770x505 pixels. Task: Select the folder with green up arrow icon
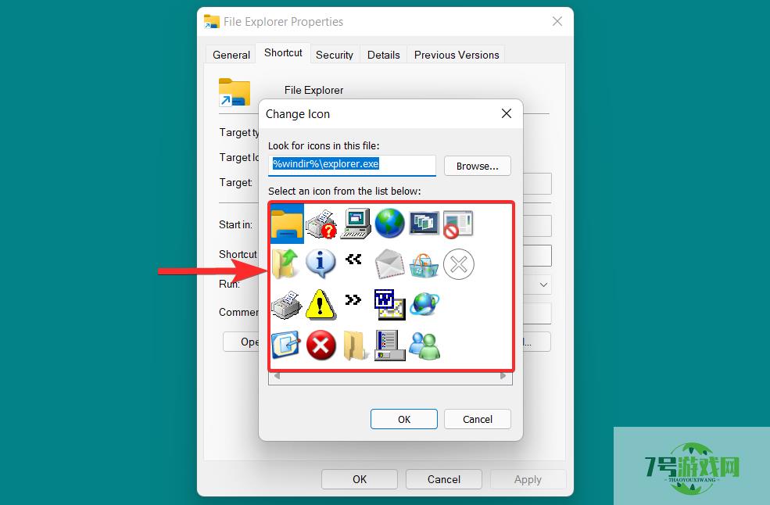click(286, 263)
